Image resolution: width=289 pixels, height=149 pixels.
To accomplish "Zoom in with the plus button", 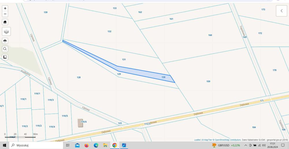I will [5, 8].
